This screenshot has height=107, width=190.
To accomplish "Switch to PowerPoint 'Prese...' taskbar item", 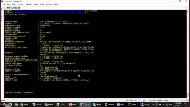I will [x=73, y=104].
